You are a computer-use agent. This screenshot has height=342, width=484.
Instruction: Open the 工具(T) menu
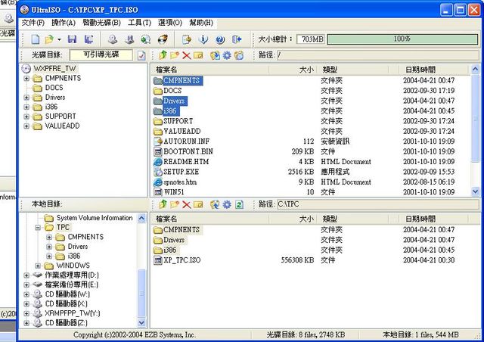(x=139, y=23)
